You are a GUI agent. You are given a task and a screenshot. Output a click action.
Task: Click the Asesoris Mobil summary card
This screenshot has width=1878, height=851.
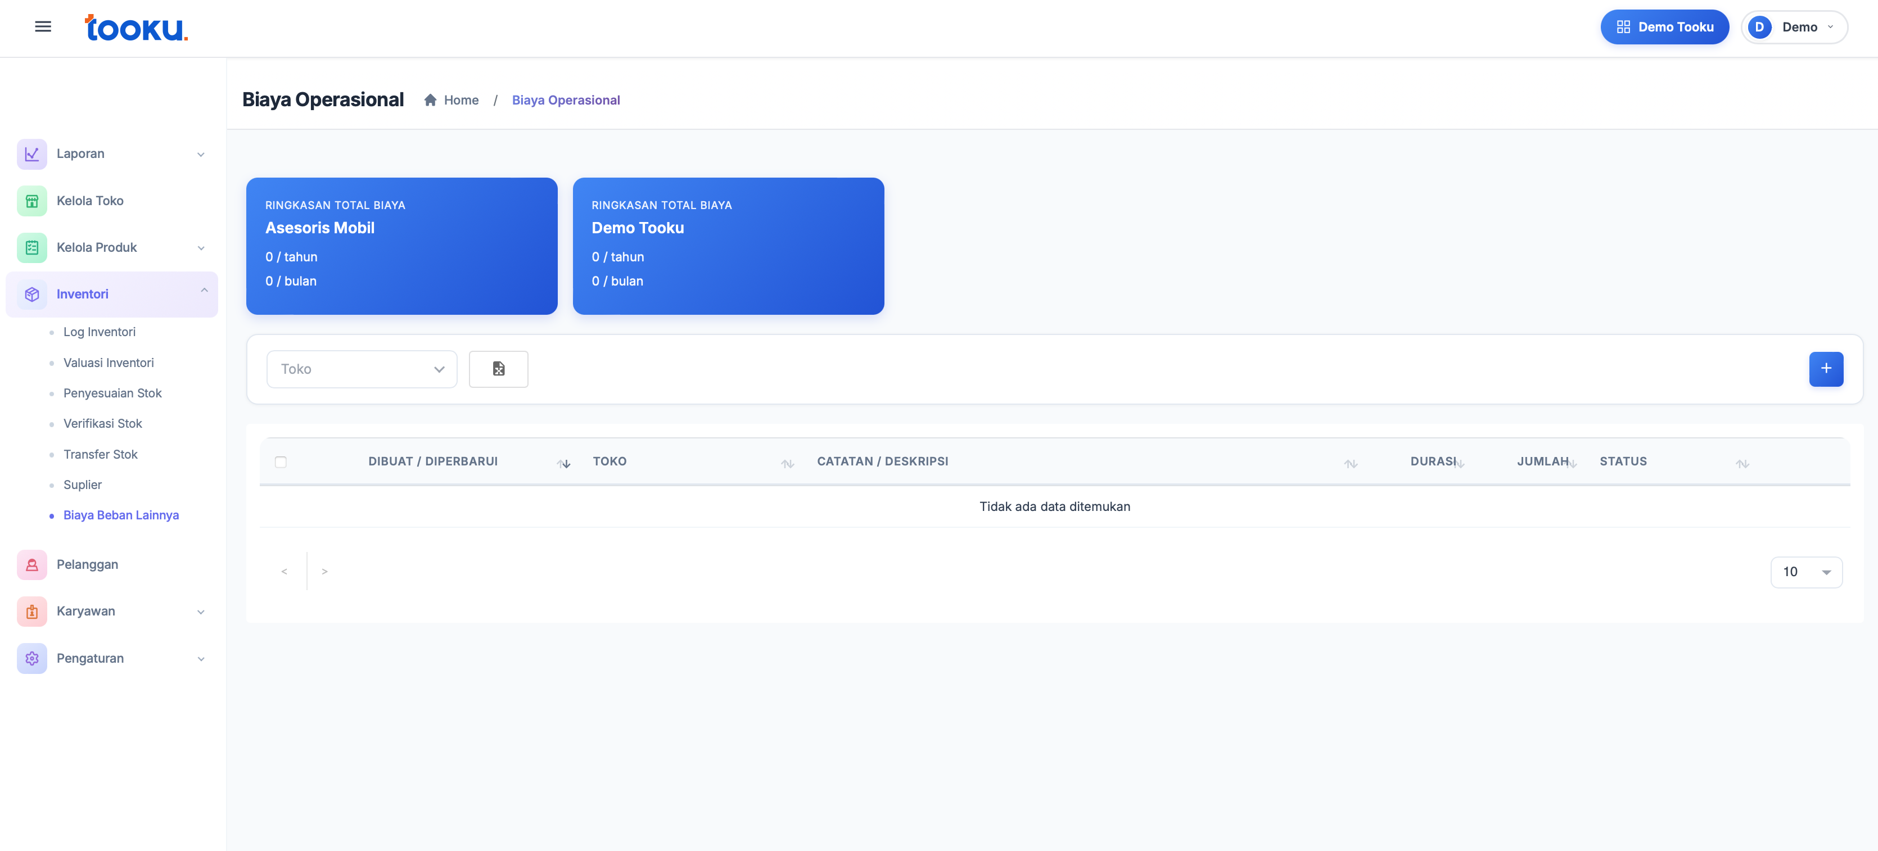point(401,246)
